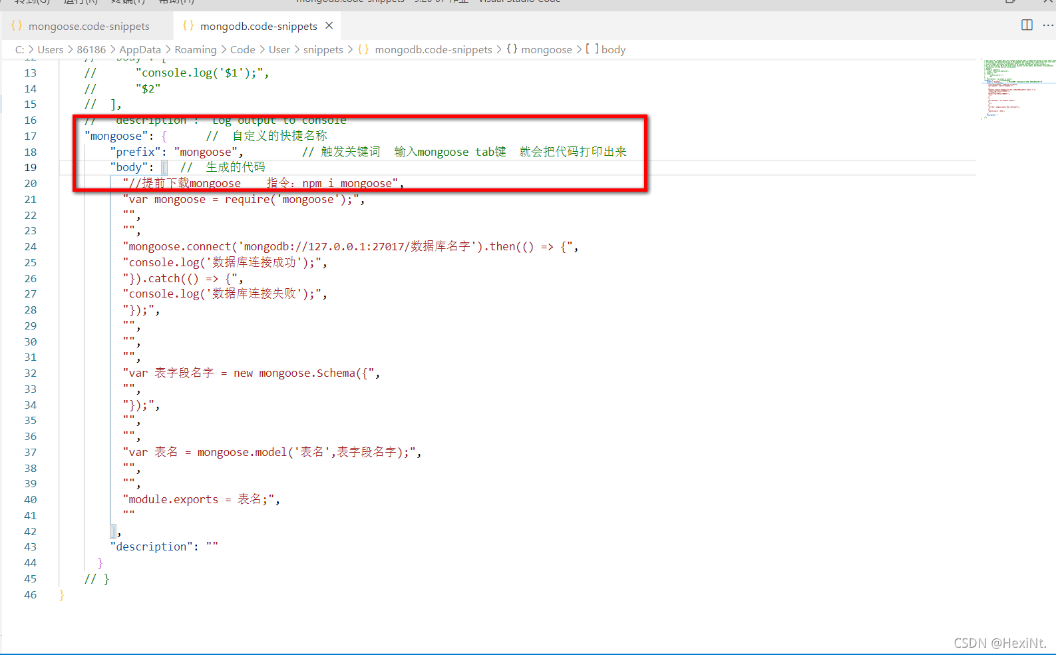The height and width of the screenshot is (655, 1056).
Task: Click the "description" key on line 43
Action: click(152, 547)
